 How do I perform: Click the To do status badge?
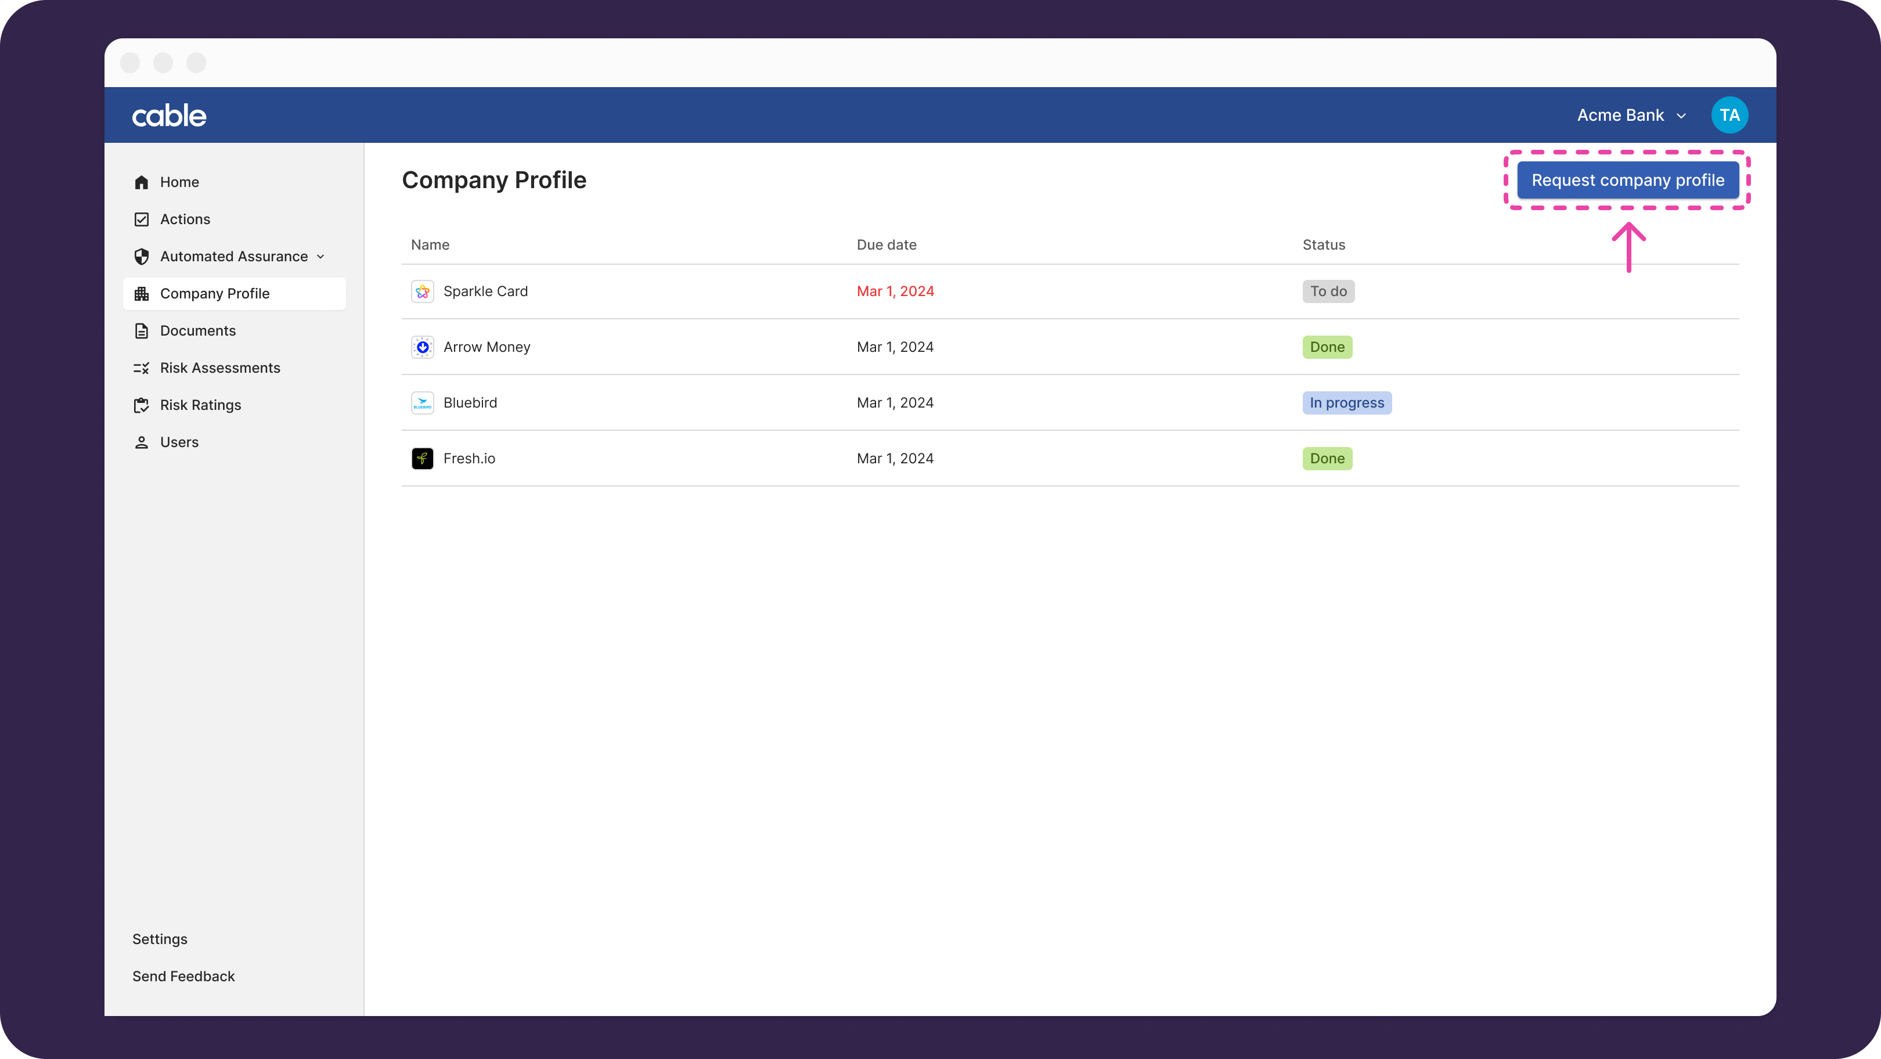tap(1328, 291)
